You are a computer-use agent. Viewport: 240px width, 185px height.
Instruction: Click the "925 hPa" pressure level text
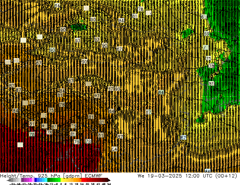pyautogui.click(x=49, y=176)
